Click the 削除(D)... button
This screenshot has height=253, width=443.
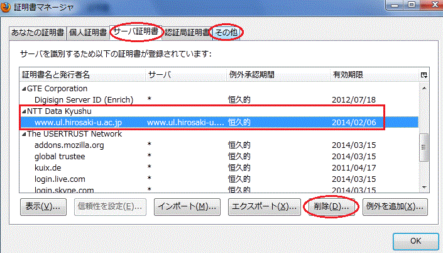pos(331,207)
